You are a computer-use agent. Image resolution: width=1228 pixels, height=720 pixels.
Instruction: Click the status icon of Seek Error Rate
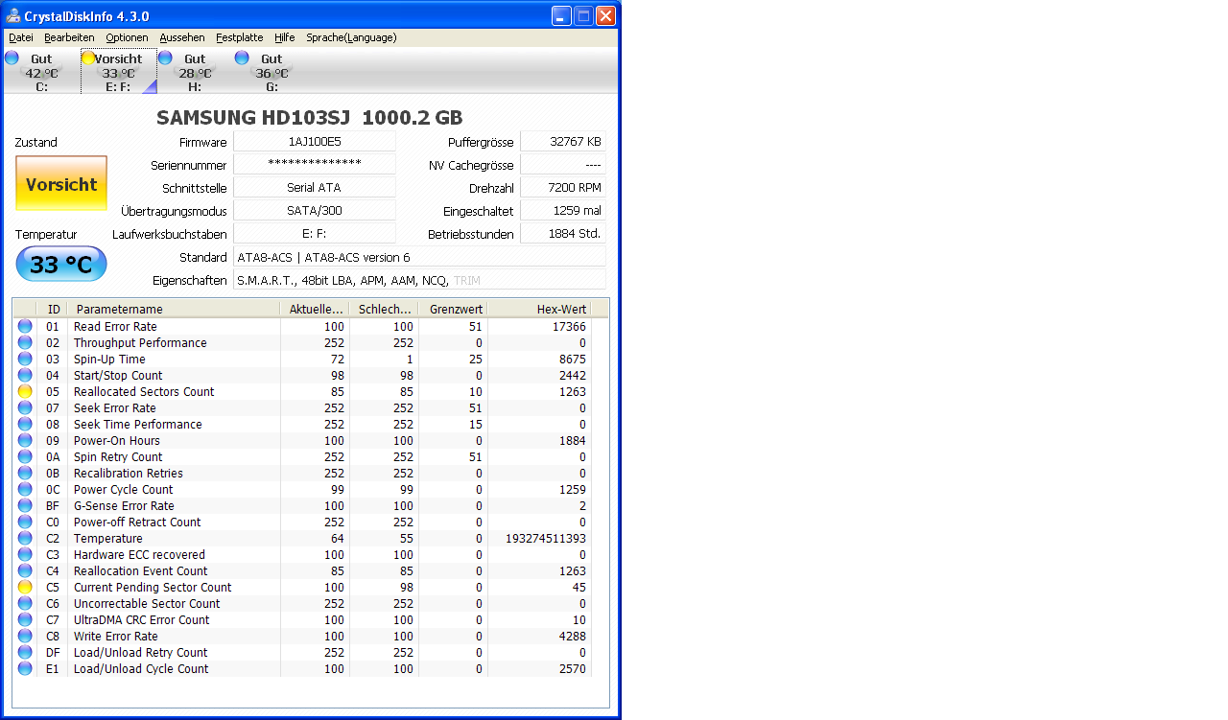click(x=25, y=408)
